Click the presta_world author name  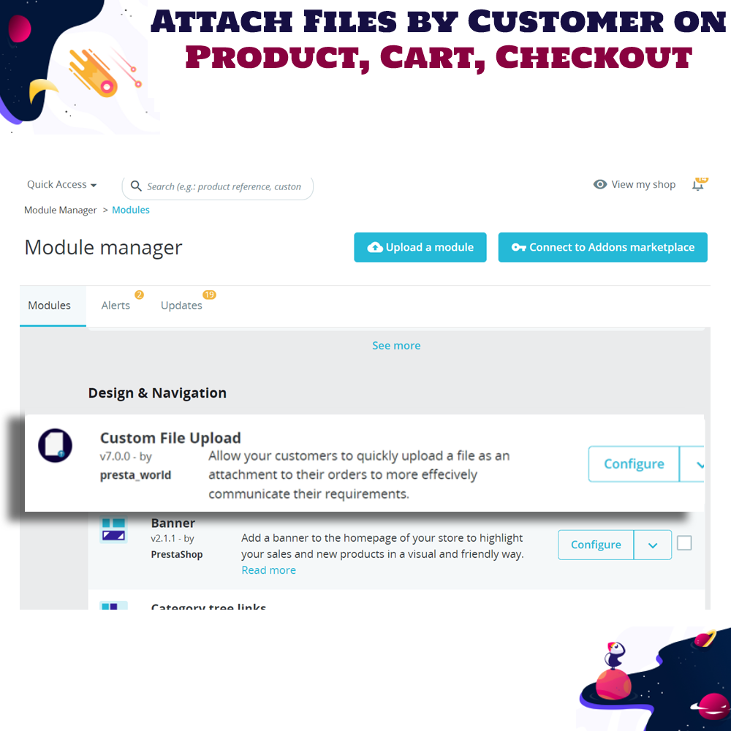point(136,475)
